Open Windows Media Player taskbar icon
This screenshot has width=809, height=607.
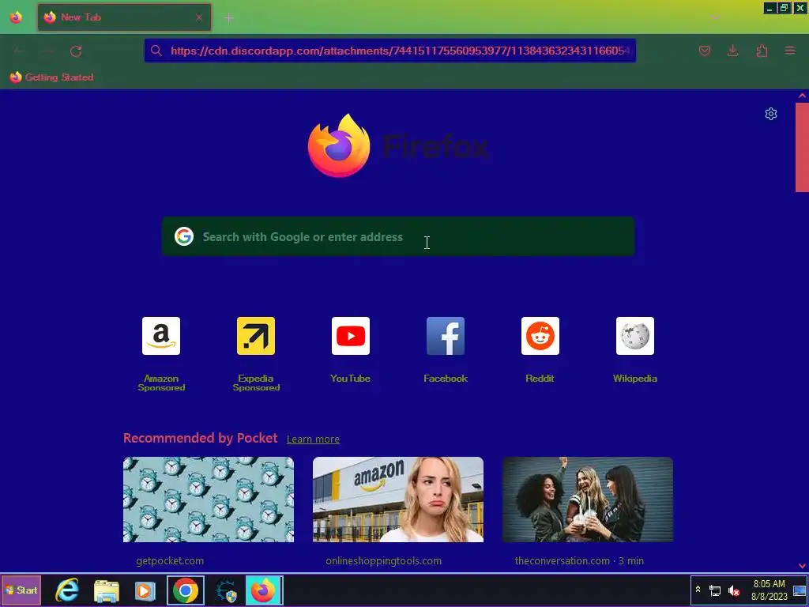145,590
